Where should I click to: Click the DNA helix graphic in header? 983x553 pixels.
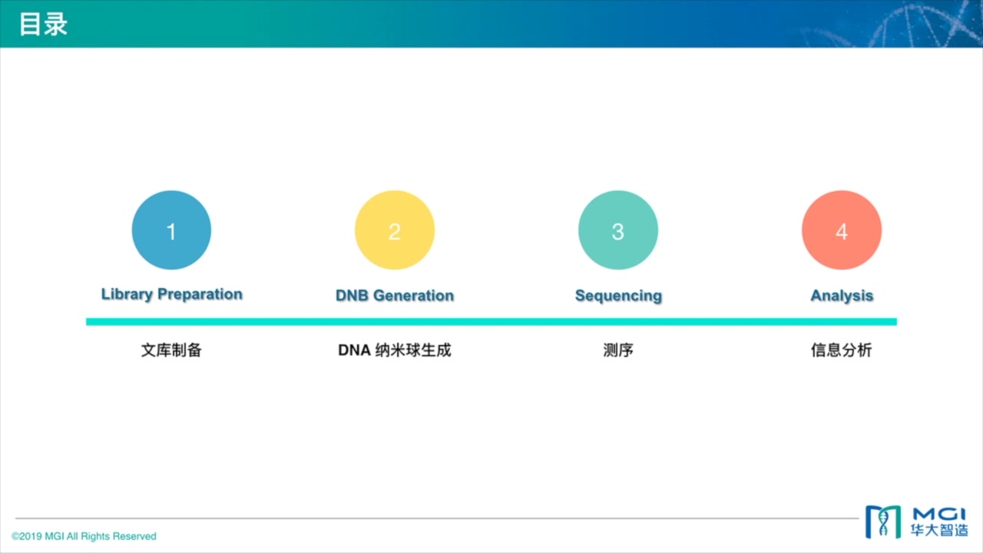tap(922, 23)
